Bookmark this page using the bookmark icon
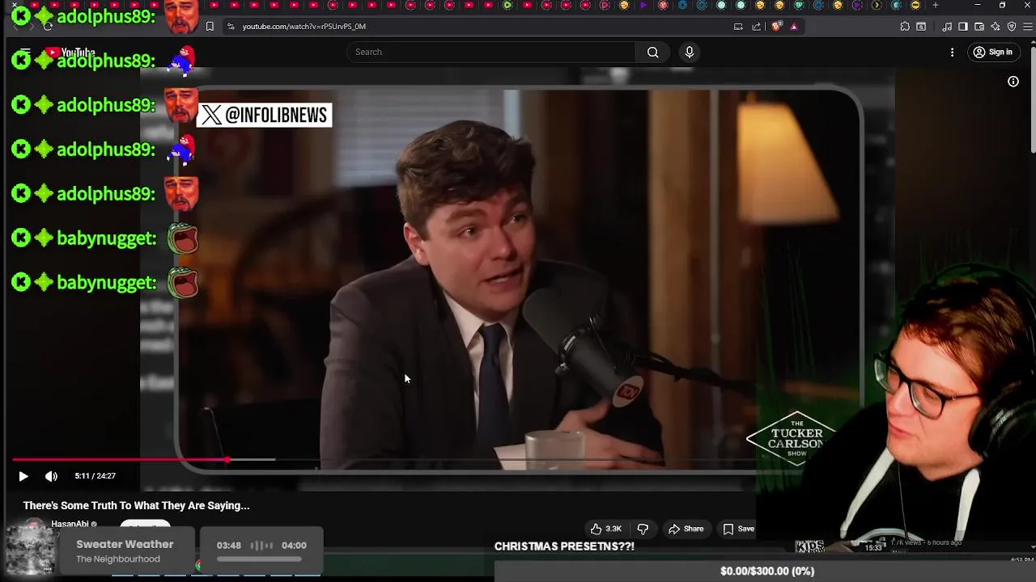The width and height of the screenshot is (1036, 582). click(210, 27)
